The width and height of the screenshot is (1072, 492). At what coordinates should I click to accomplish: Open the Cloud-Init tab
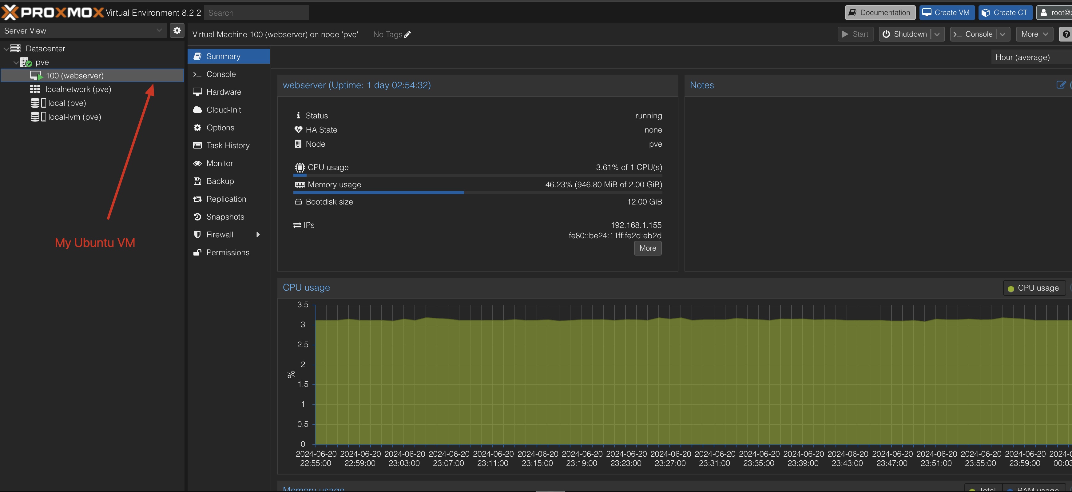click(228, 110)
